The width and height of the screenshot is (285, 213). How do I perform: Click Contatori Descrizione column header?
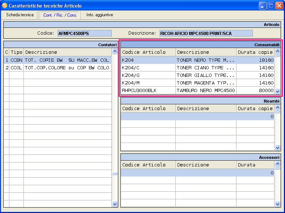(68, 52)
